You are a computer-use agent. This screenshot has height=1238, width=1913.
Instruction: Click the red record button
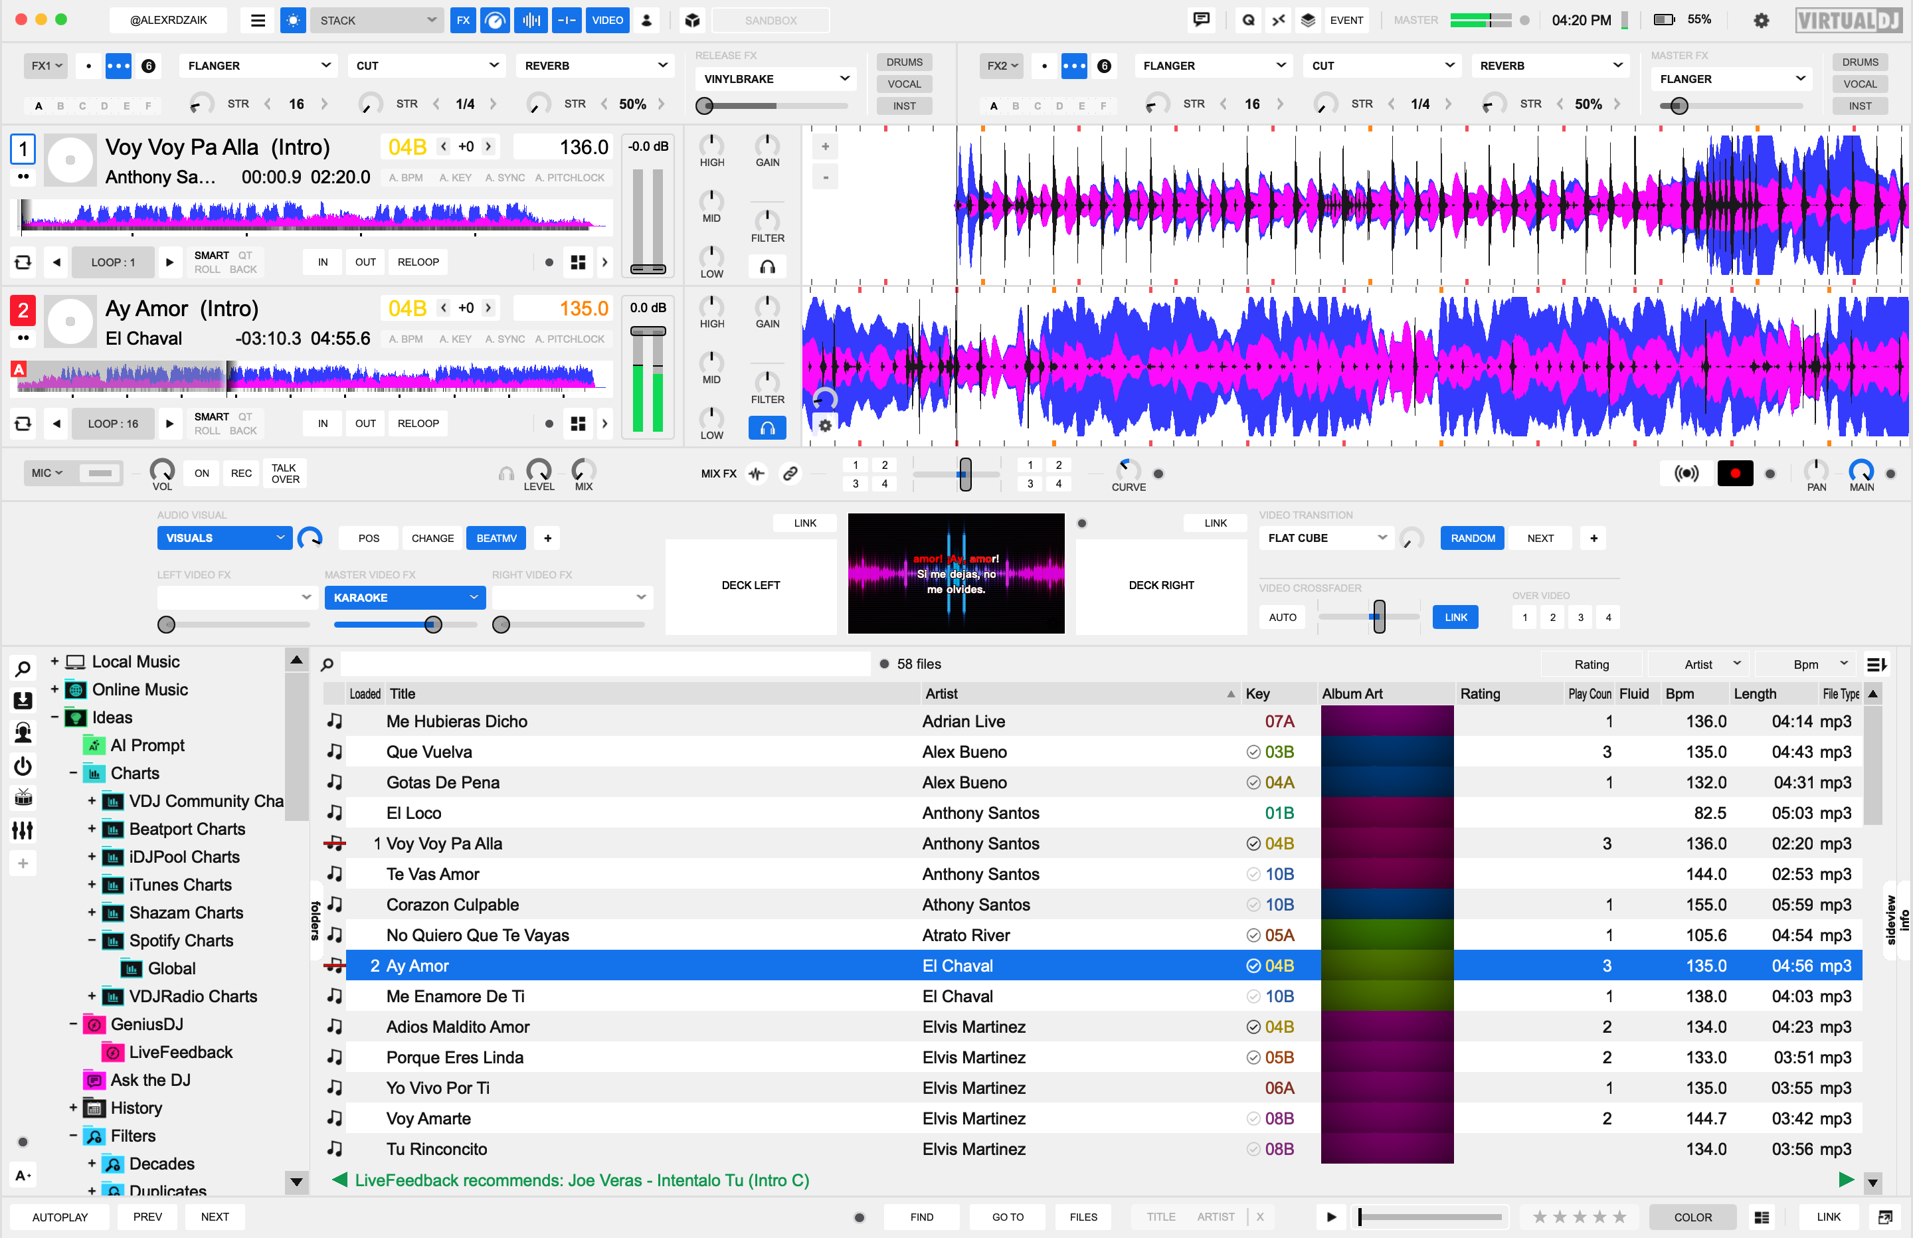coord(1734,474)
